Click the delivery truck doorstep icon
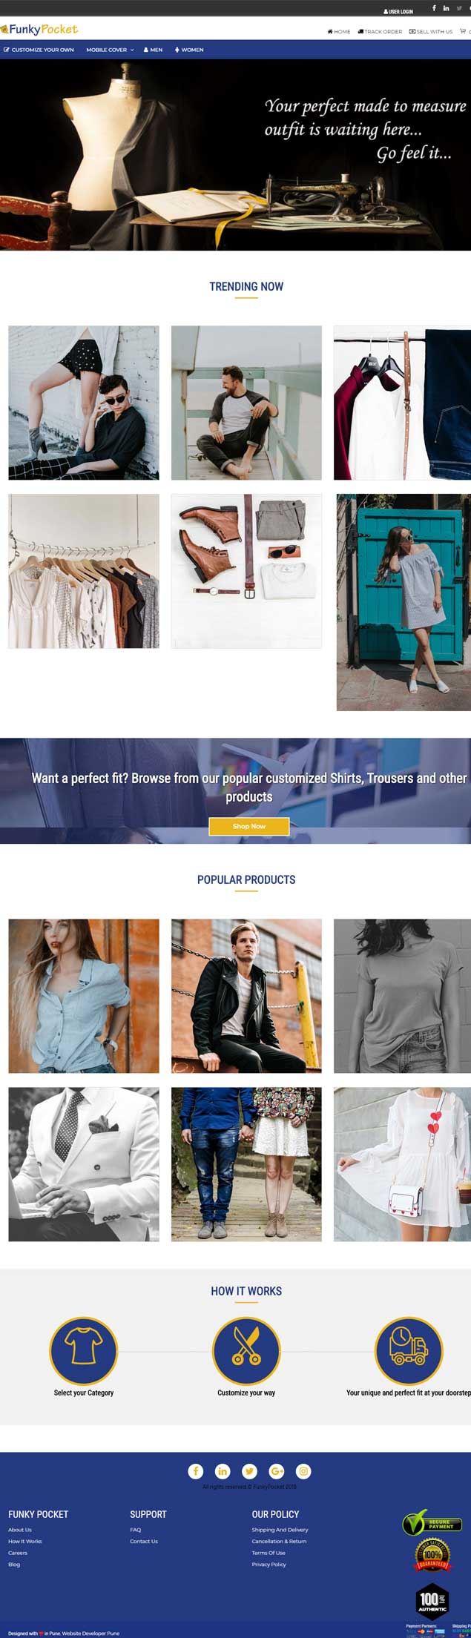The height and width of the screenshot is (1638, 471). click(409, 1351)
